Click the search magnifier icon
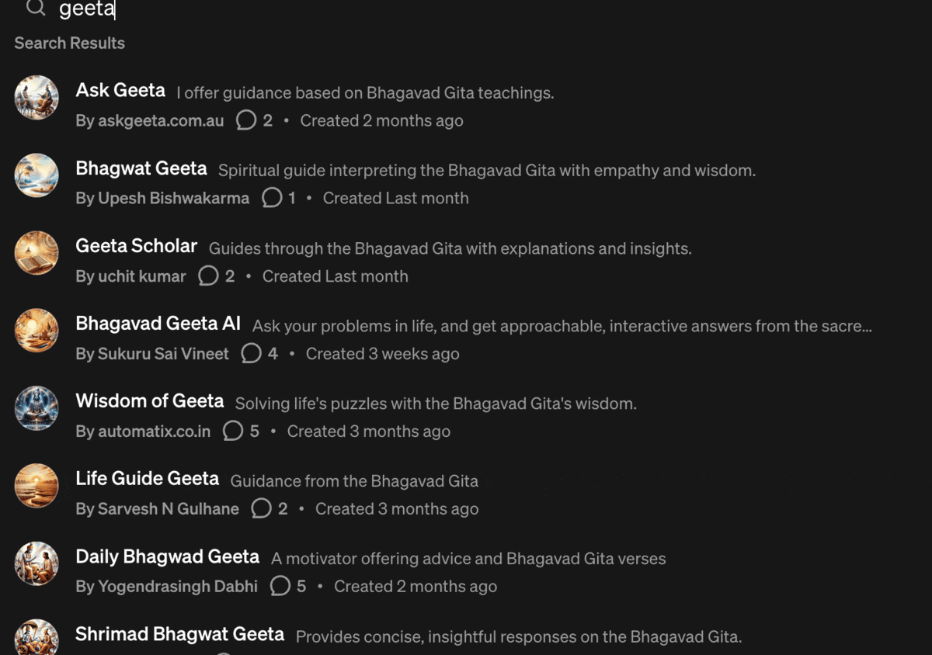 (x=36, y=9)
